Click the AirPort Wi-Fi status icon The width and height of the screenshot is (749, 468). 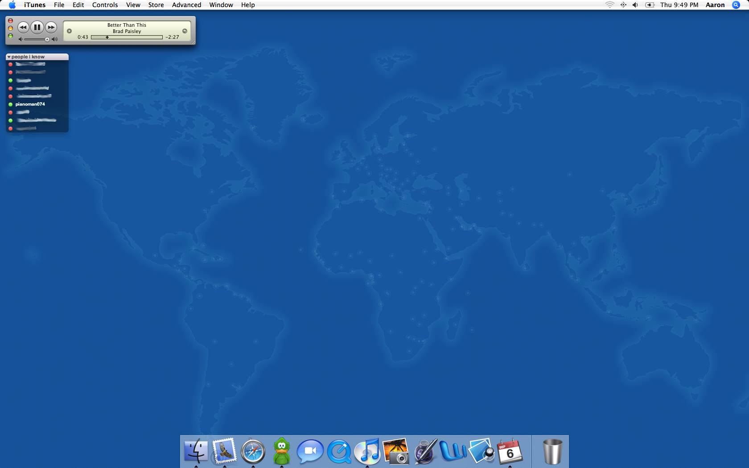(x=609, y=5)
